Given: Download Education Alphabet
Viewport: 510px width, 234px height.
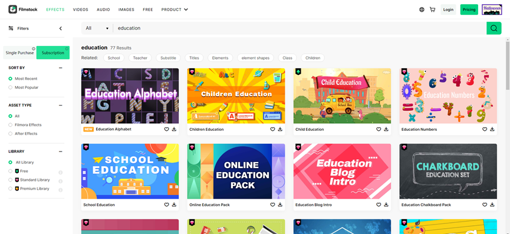Looking at the screenshot, I should pos(174,129).
